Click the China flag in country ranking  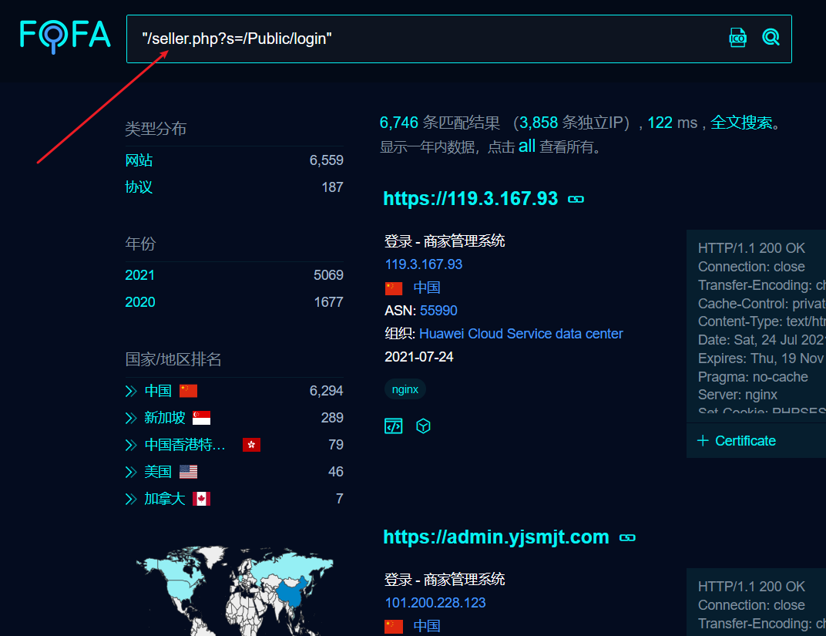pyautogui.click(x=188, y=391)
